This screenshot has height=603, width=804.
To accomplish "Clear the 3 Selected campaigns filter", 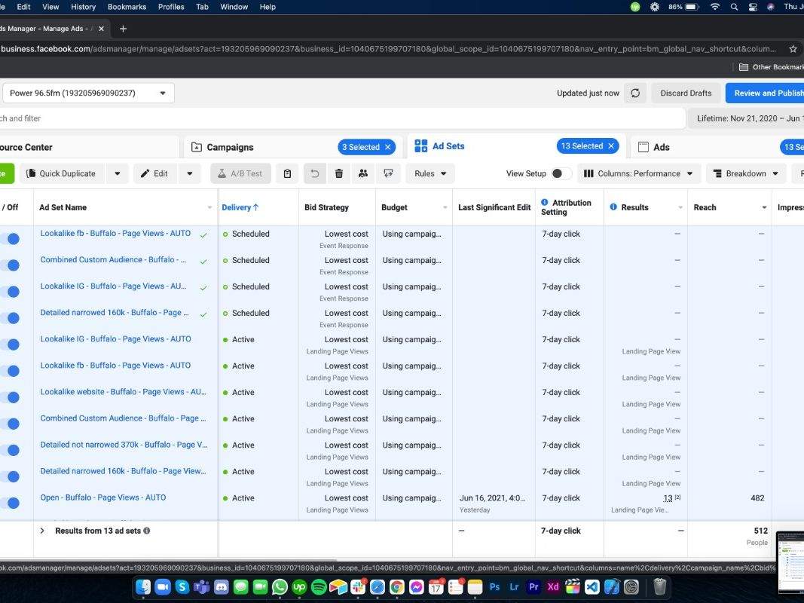I will pyautogui.click(x=388, y=147).
